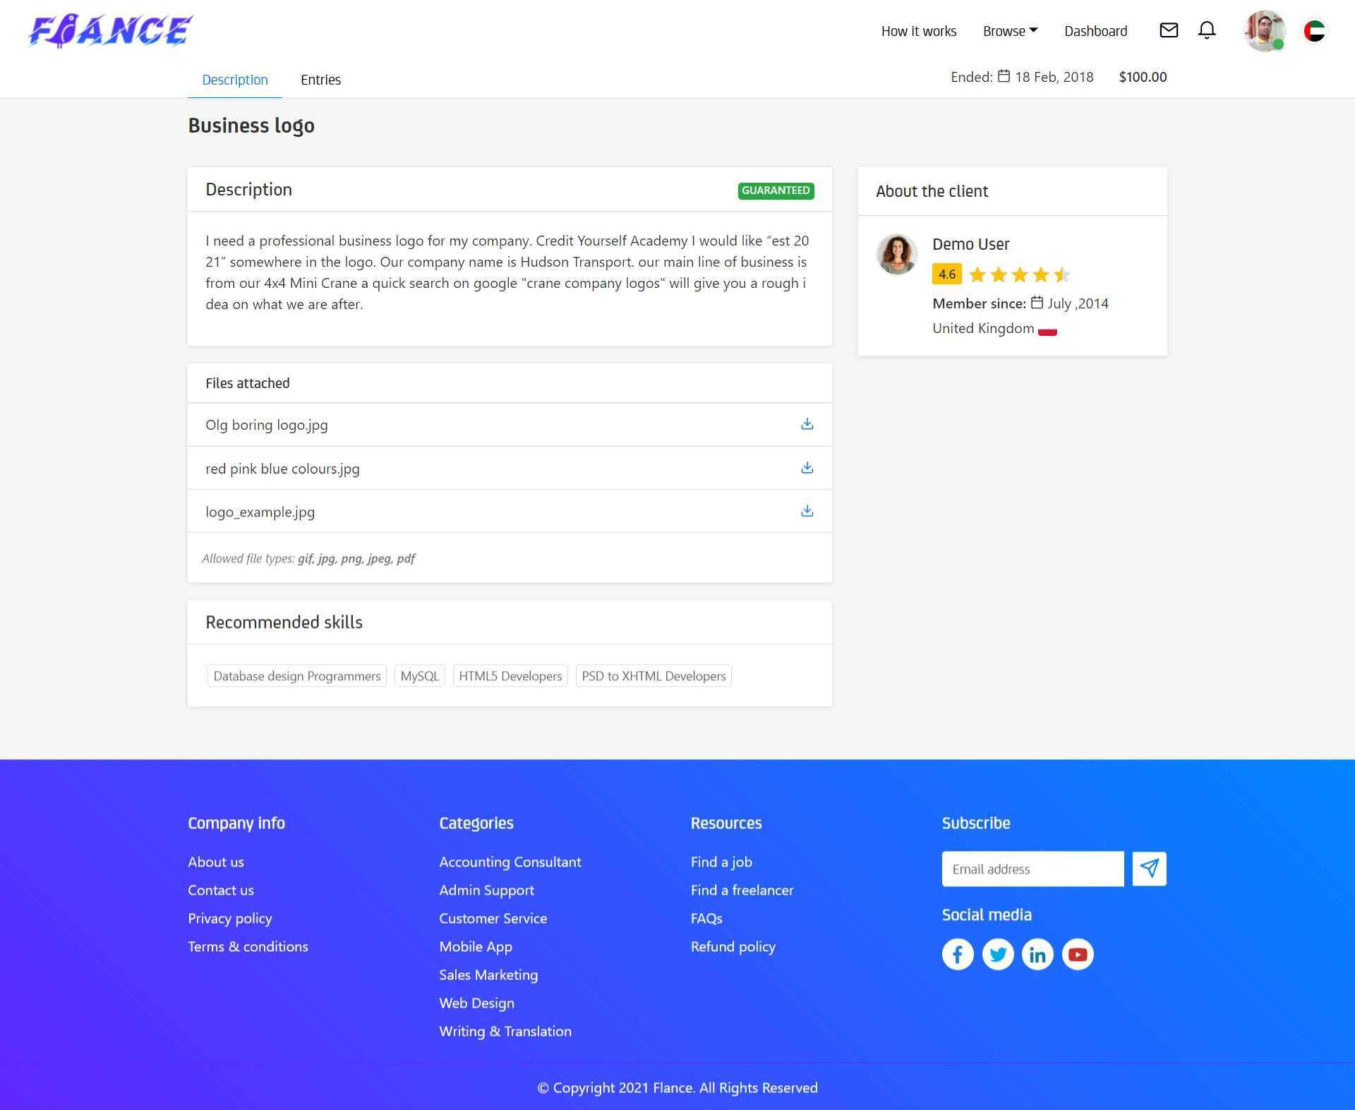Open the user profile avatar menu

coord(1264,31)
